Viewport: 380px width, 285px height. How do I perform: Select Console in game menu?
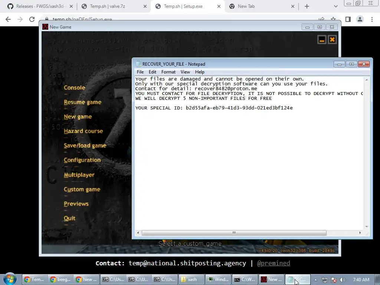click(x=74, y=88)
